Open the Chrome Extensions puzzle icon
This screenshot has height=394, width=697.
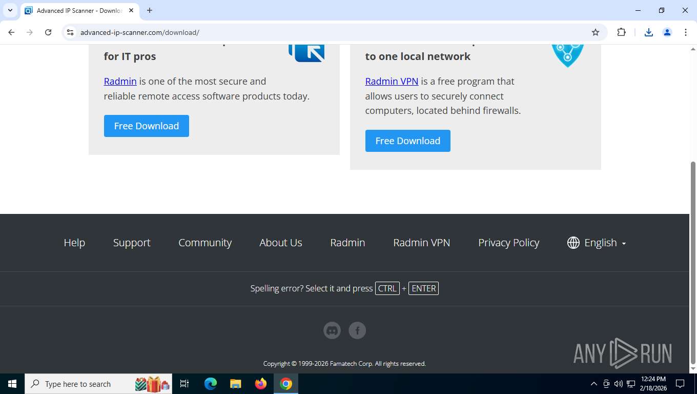(x=621, y=32)
